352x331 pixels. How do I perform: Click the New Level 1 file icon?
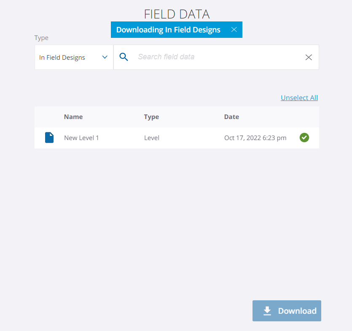click(x=49, y=138)
